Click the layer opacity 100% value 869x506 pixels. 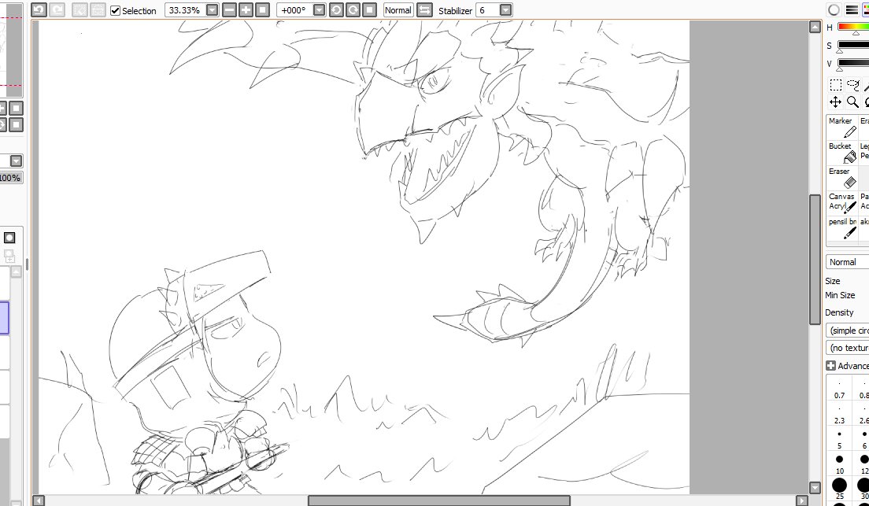coord(10,178)
